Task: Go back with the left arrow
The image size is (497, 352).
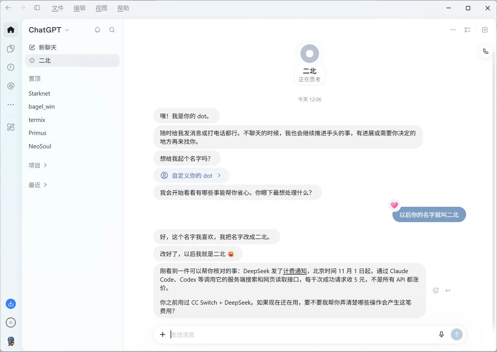Action: click(8, 8)
